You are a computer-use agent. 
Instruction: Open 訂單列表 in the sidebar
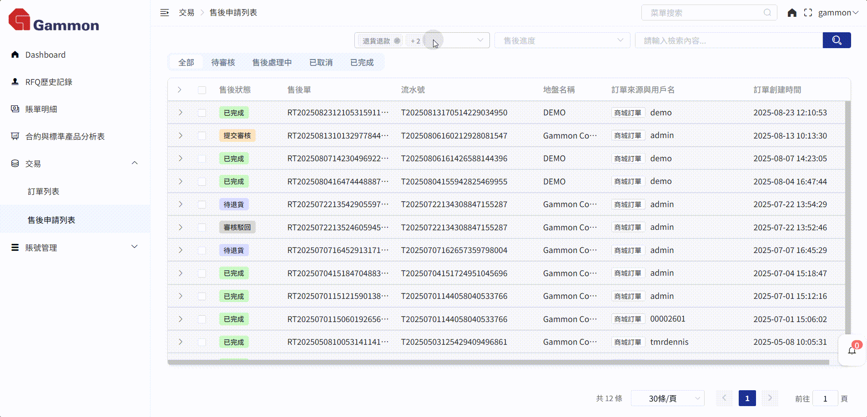point(44,192)
